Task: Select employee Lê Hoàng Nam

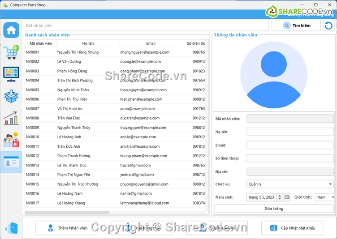Action: point(70,193)
